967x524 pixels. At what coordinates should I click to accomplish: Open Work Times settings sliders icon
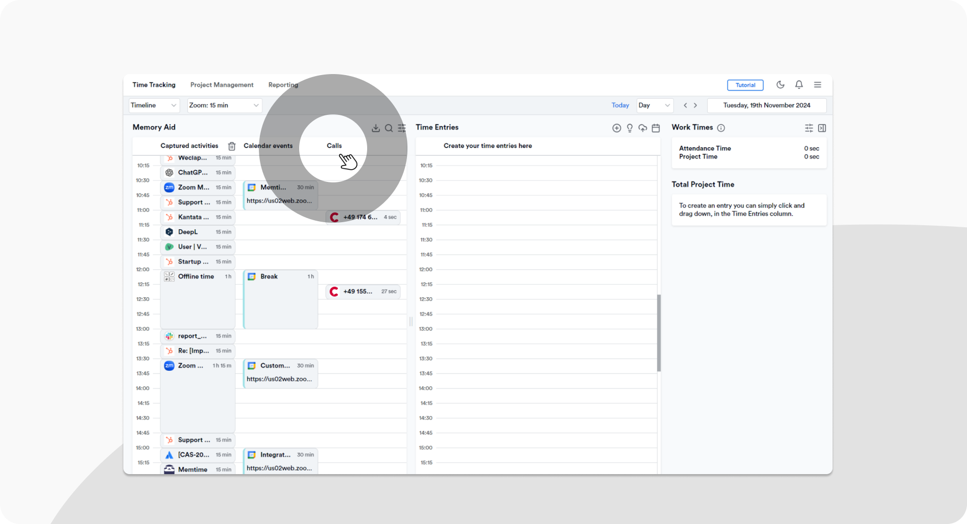tap(809, 128)
